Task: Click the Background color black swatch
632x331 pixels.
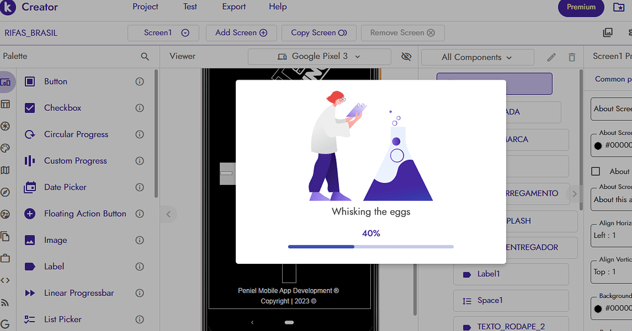Action: pyautogui.click(x=598, y=308)
